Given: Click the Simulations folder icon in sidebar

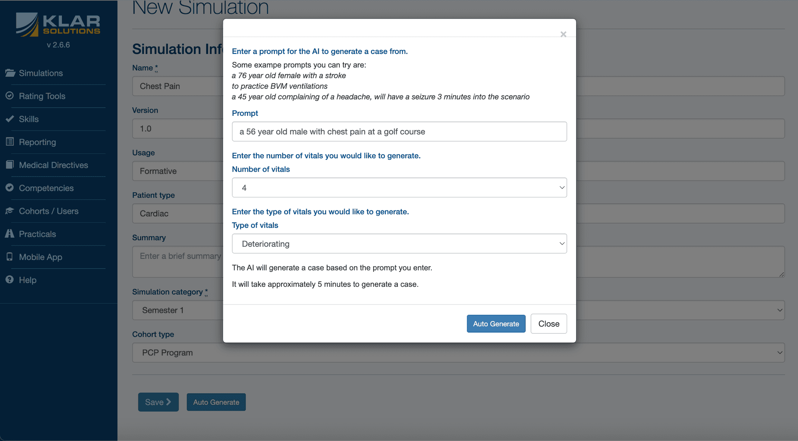Looking at the screenshot, I should 10,73.
